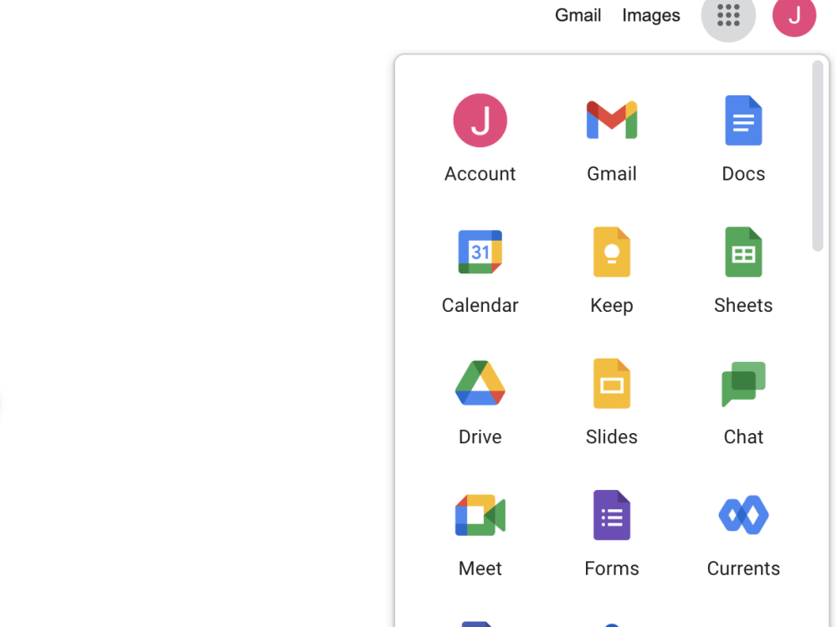Launch the Slides app icon
837x627 pixels.
click(x=612, y=384)
